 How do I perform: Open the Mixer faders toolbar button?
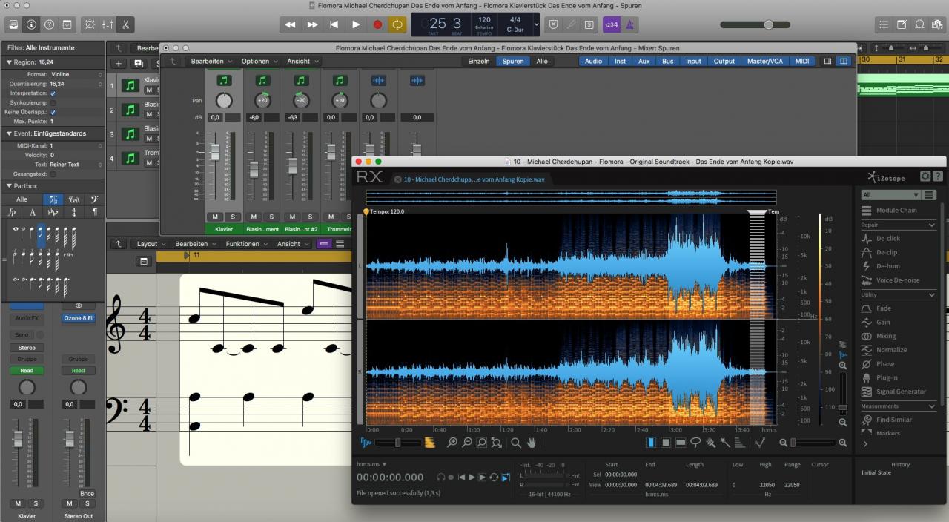pos(108,24)
